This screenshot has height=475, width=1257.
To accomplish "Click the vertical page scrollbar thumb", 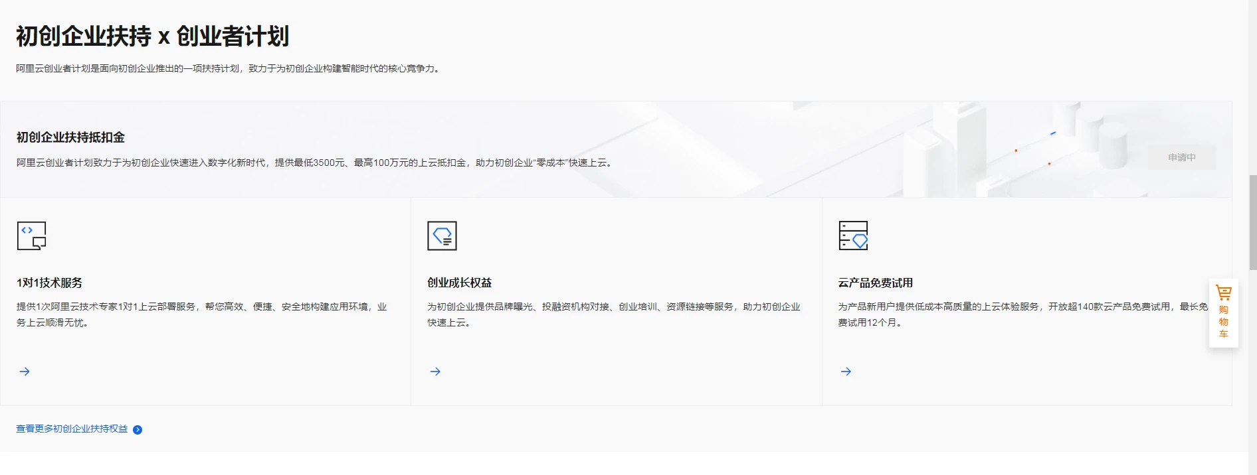I will tap(1252, 222).
